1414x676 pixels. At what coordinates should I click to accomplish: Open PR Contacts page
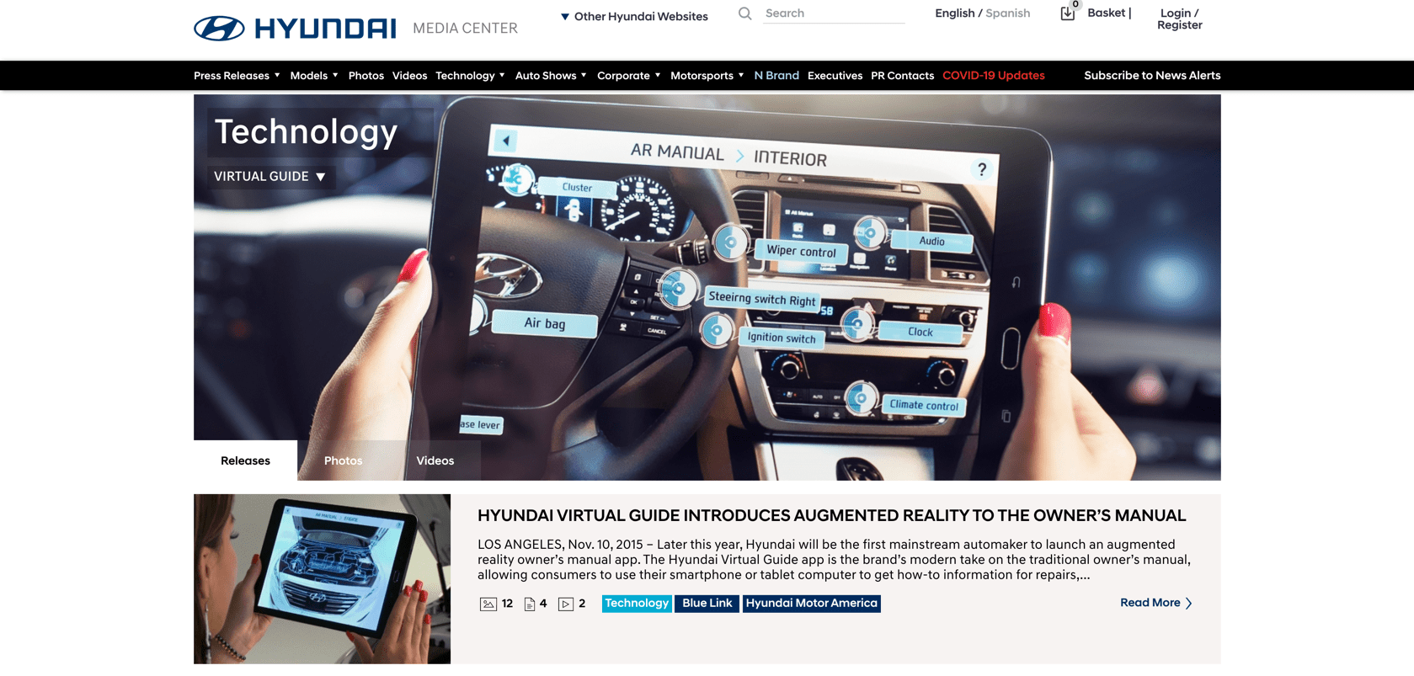coord(902,76)
